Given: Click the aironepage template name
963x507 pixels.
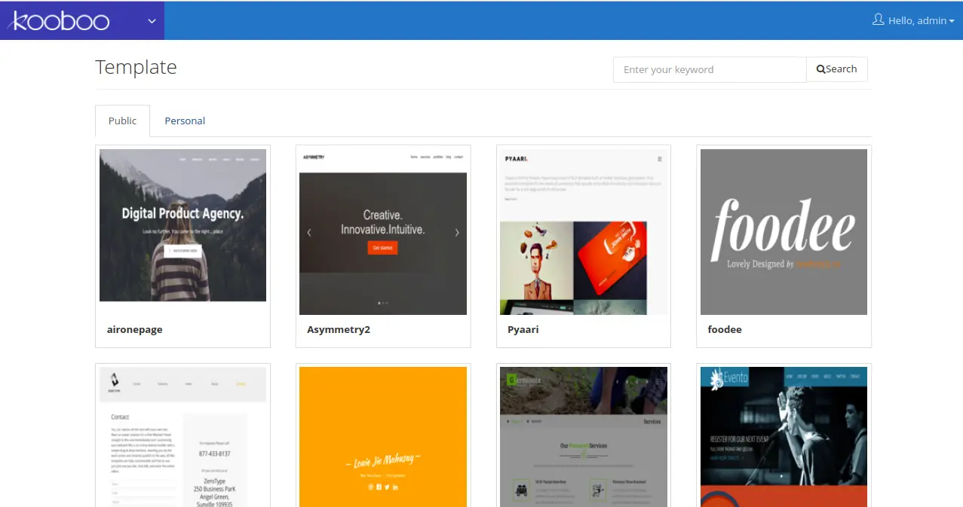Looking at the screenshot, I should coord(133,330).
